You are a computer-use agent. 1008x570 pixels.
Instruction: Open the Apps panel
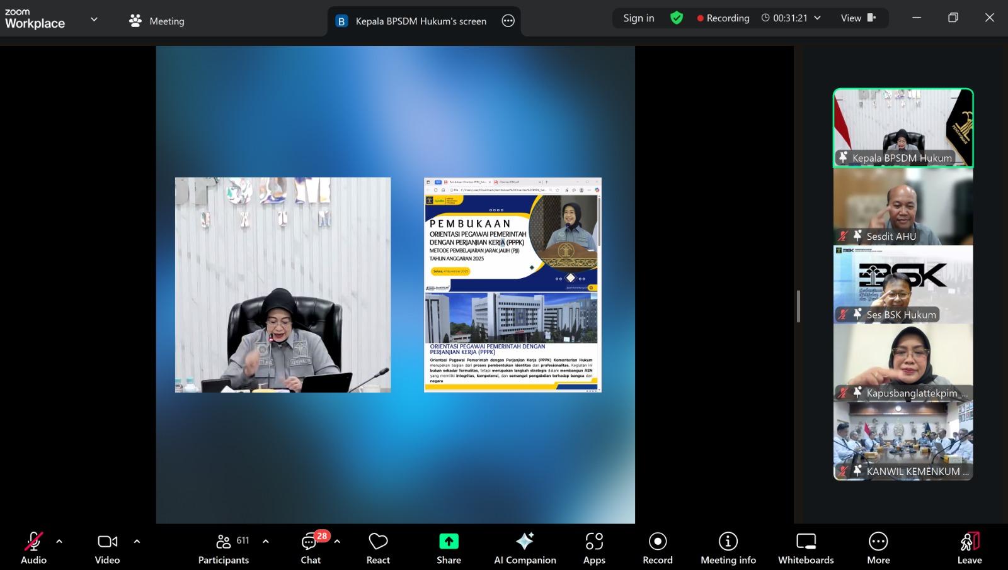pos(593,548)
